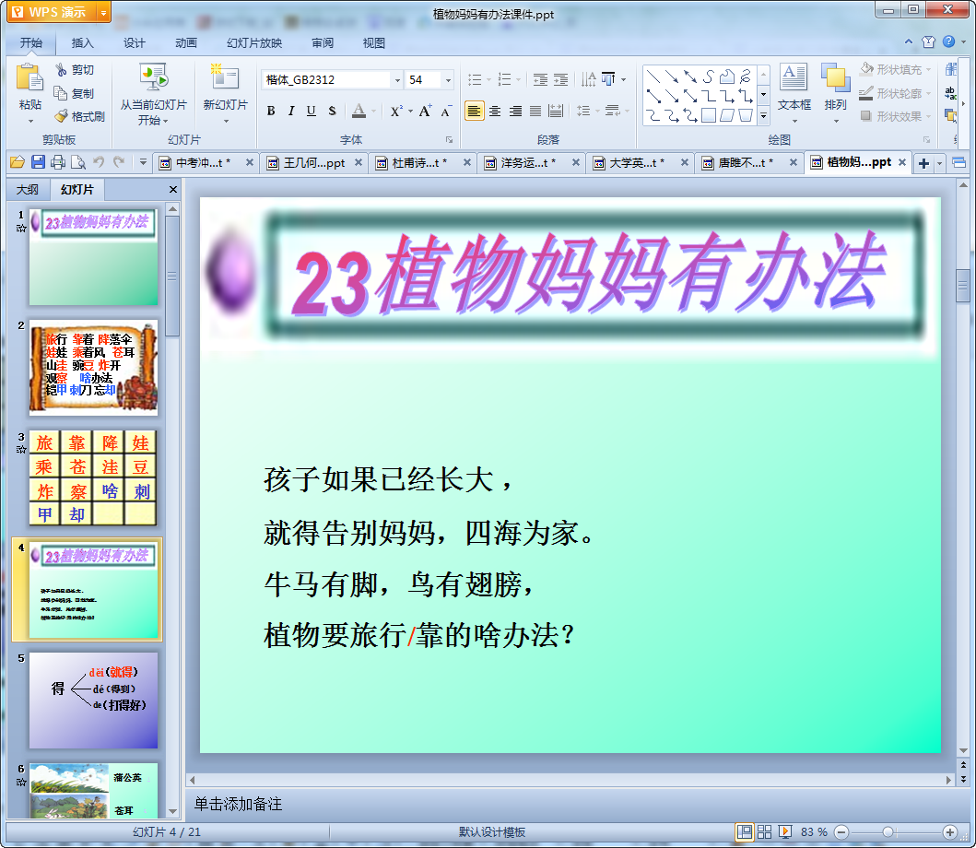Viewport: 976px width, 848px height.
Task: Open the font name dropdown 楷体_GB2312
Action: [x=397, y=79]
